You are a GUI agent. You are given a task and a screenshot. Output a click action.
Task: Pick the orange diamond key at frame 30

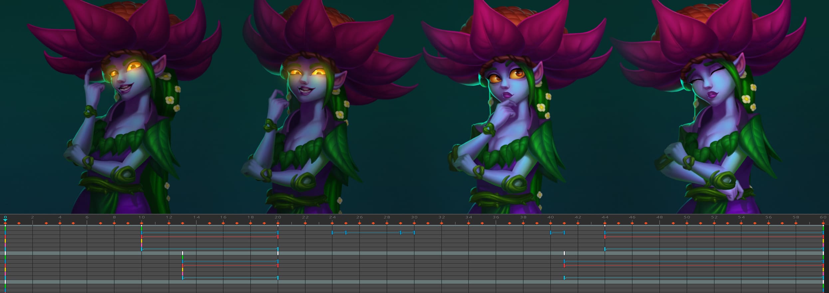click(414, 223)
